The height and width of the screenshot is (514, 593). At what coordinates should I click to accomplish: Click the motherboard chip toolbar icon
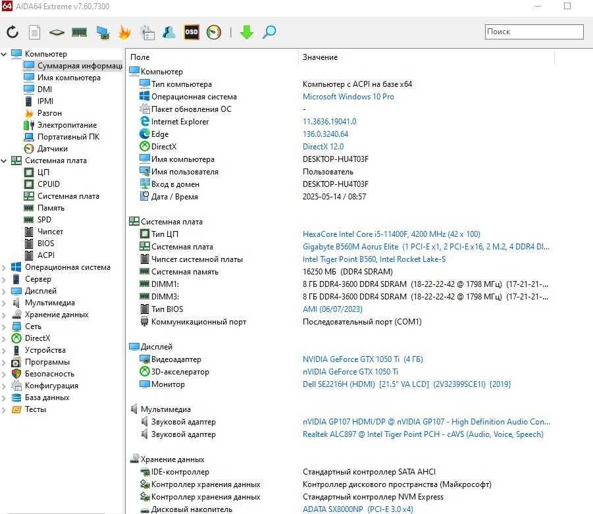tap(57, 32)
